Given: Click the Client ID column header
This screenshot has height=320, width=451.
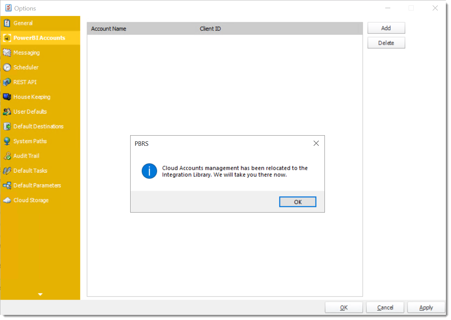Looking at the screenshot, I should point(210,28).
